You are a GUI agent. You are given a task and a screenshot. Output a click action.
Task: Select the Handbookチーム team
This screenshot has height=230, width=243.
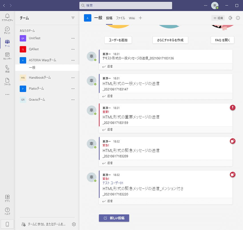[x=47, y=78]
